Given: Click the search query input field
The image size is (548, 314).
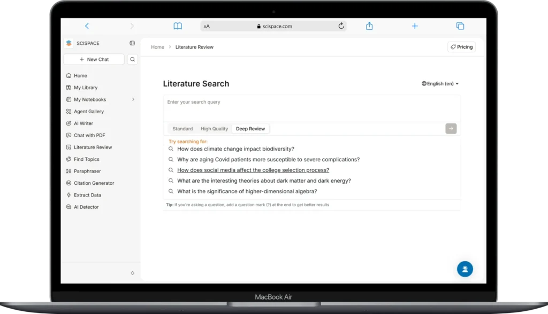Looking at the screenshot, I should coord(312,108).
